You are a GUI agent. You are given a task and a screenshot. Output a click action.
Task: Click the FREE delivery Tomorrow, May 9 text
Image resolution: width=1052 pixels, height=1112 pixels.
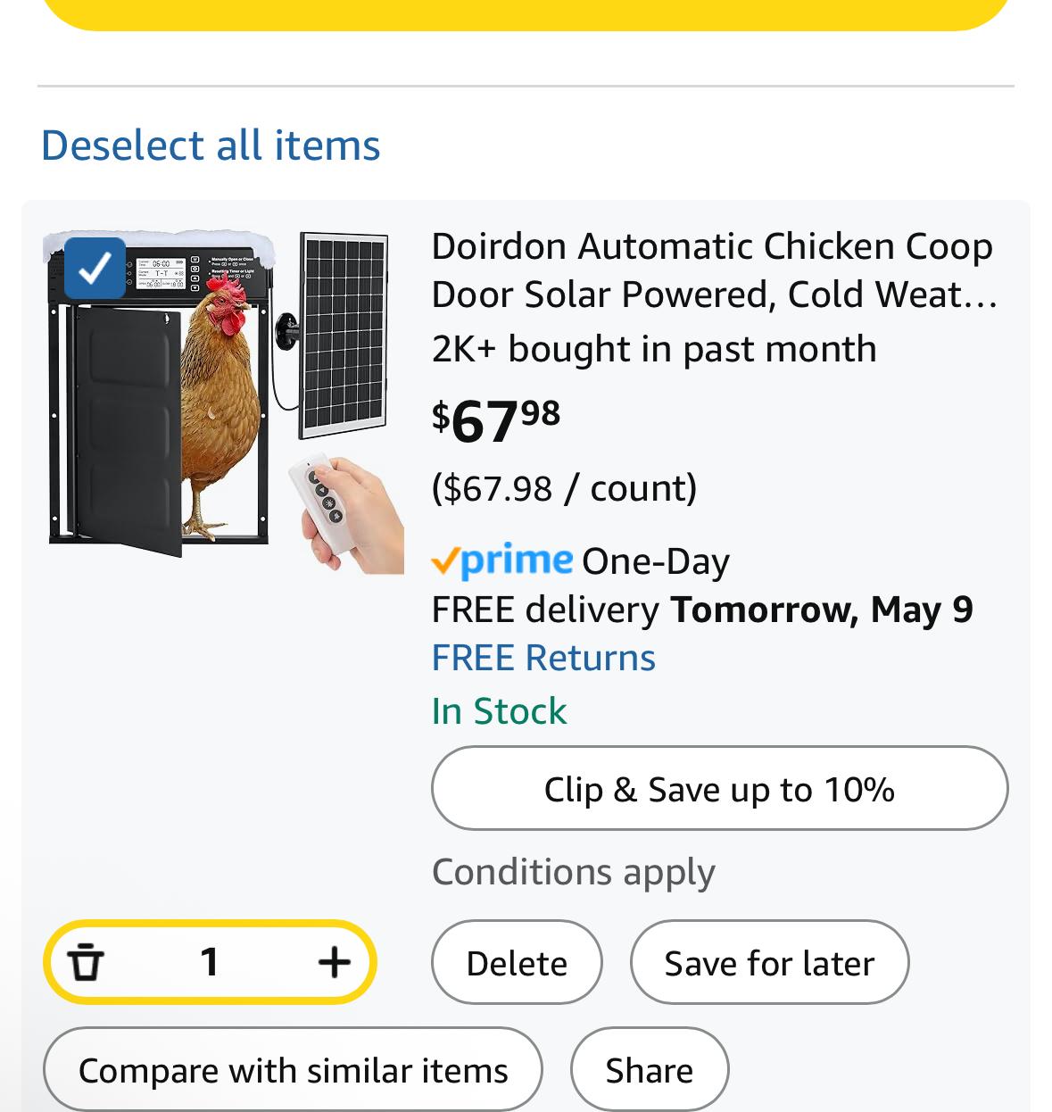tap(702, 610)
